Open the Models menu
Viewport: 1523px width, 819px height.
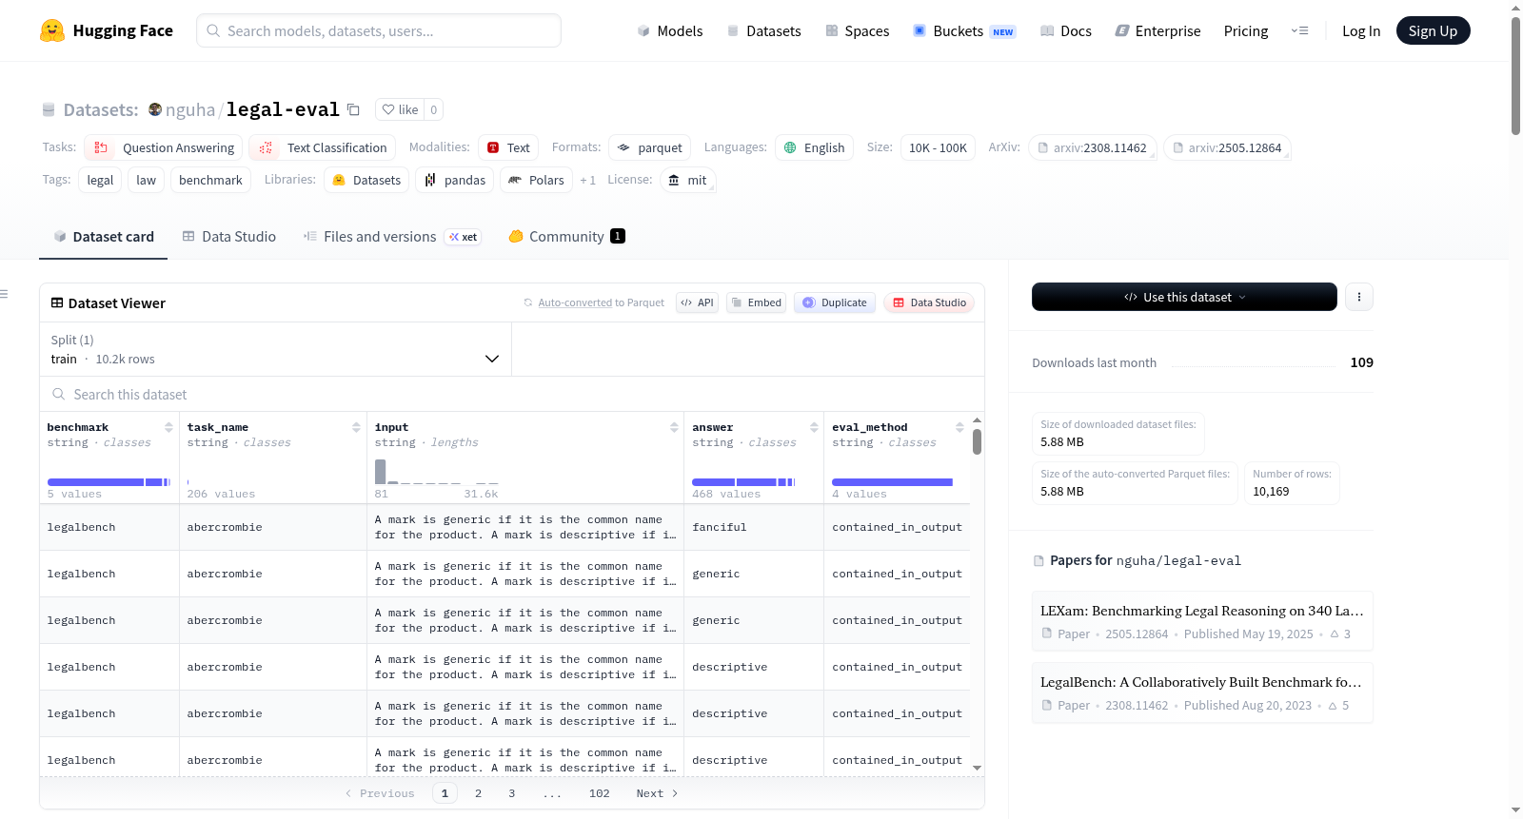670,30
